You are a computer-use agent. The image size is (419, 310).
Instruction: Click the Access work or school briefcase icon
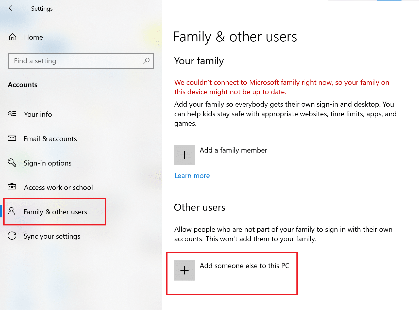pos(12,187)
